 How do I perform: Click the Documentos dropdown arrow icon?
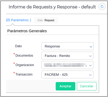[90, 56]
